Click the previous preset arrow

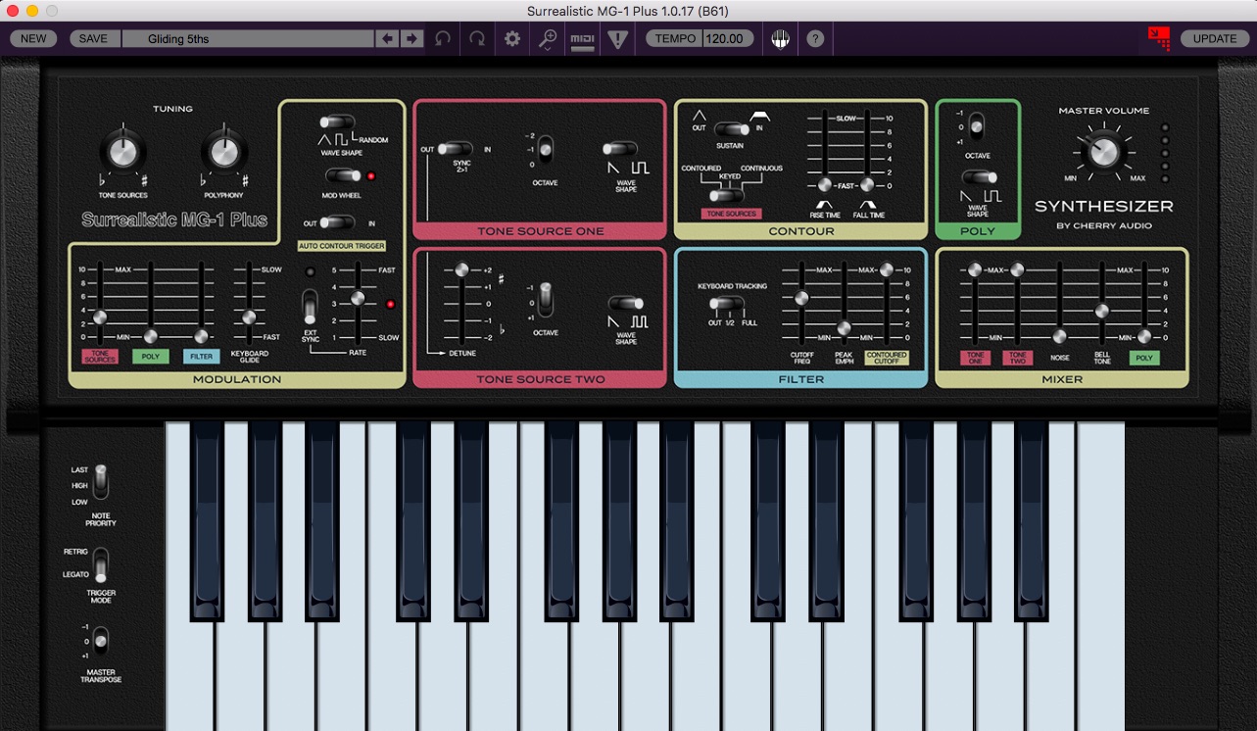click(x=388, y=39)
